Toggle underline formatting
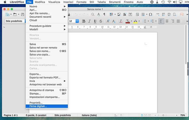This screenshot has width=189, height=120. [x=95, y=21]
